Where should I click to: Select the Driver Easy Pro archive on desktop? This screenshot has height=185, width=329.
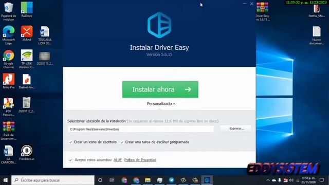[262, 11]
